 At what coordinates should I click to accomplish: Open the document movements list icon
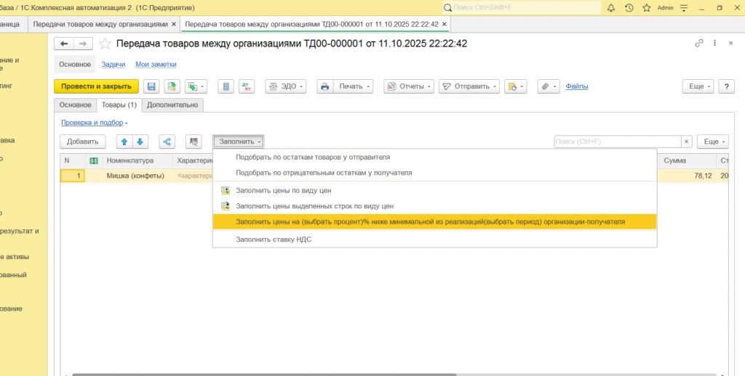(x=226, y=86)
